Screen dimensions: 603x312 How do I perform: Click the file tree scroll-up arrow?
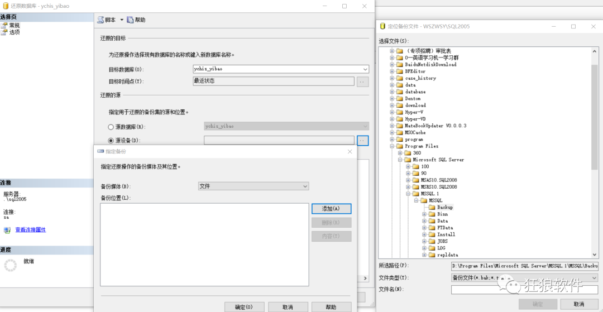[x=595, y=51]
